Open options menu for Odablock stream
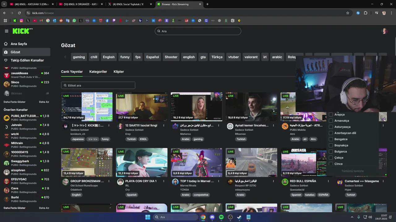Image resolution: width=396 pixels, height=222 pixels. point(109,181)
